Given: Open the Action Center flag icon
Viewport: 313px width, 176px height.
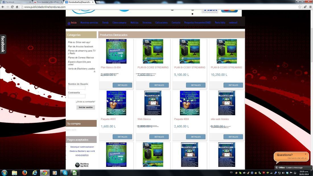Looking at the screenshot, I should (x=291, y=173).
